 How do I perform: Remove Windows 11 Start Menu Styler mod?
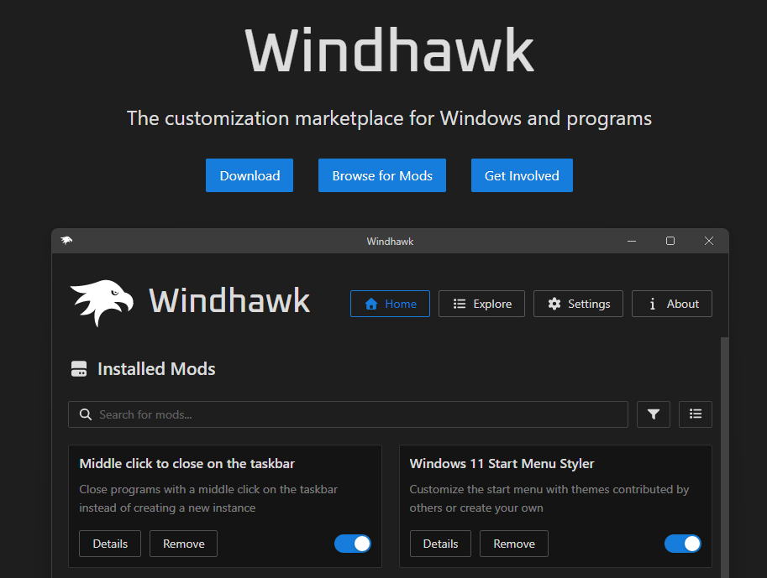pos(514,544)
